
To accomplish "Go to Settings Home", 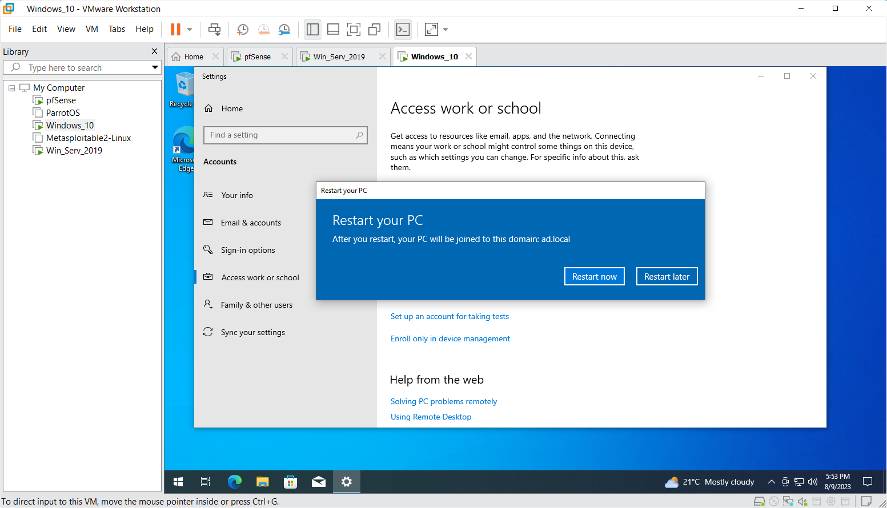I will click(x=232, y=108).
